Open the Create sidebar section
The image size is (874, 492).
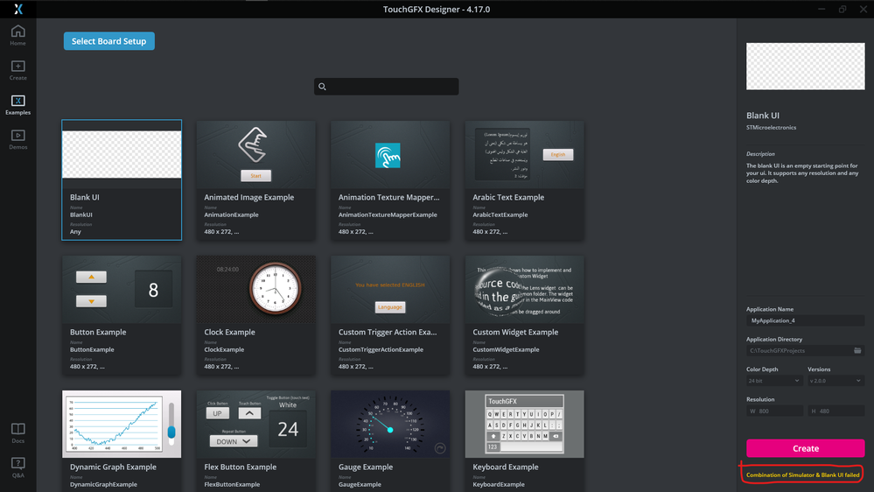(17, 70)
